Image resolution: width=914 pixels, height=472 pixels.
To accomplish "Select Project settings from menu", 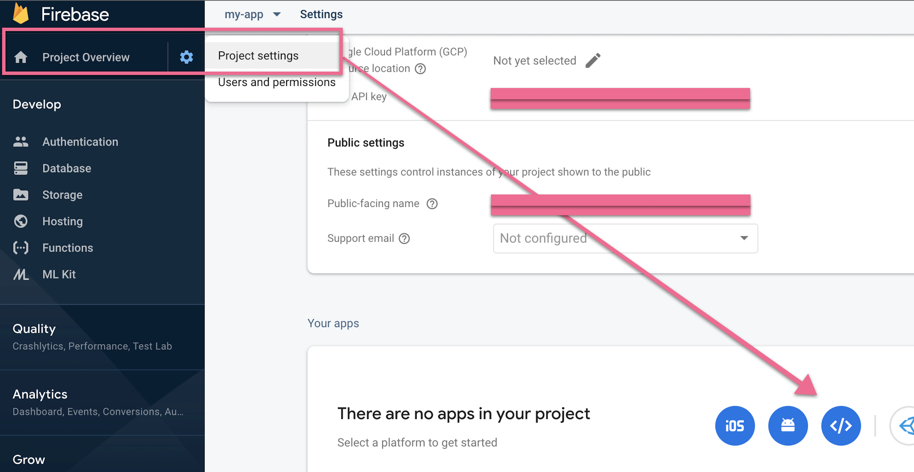I will [x=258, y=56].
